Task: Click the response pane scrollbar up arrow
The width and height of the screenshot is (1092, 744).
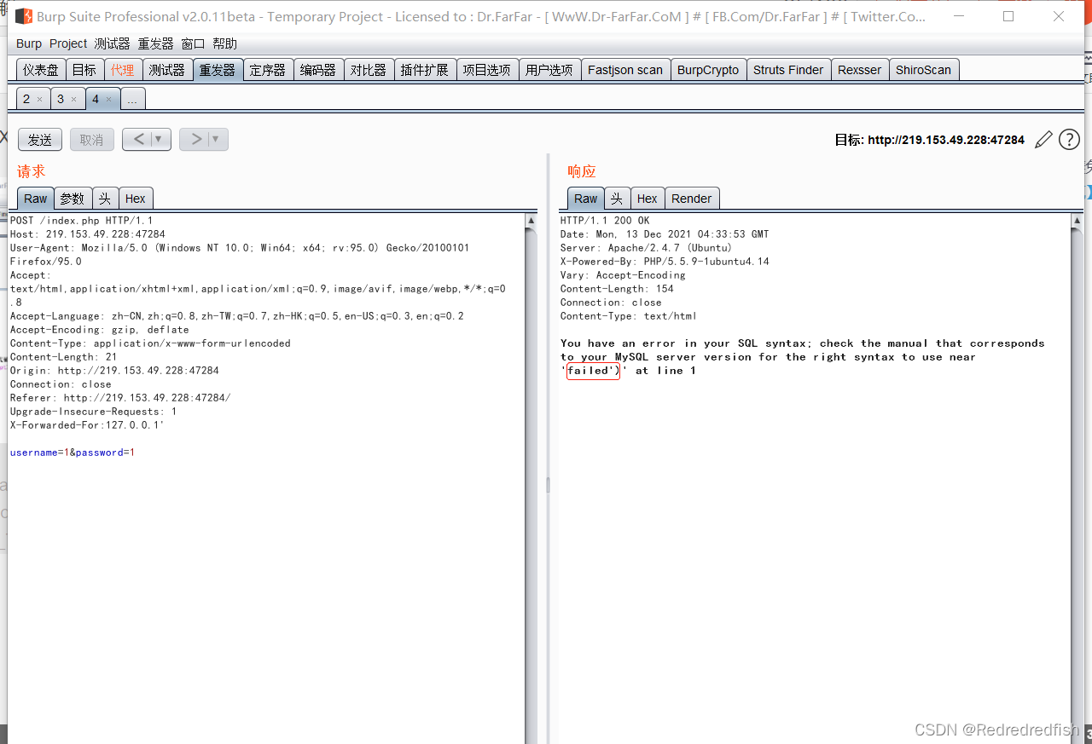Action: pos(1077,222)
